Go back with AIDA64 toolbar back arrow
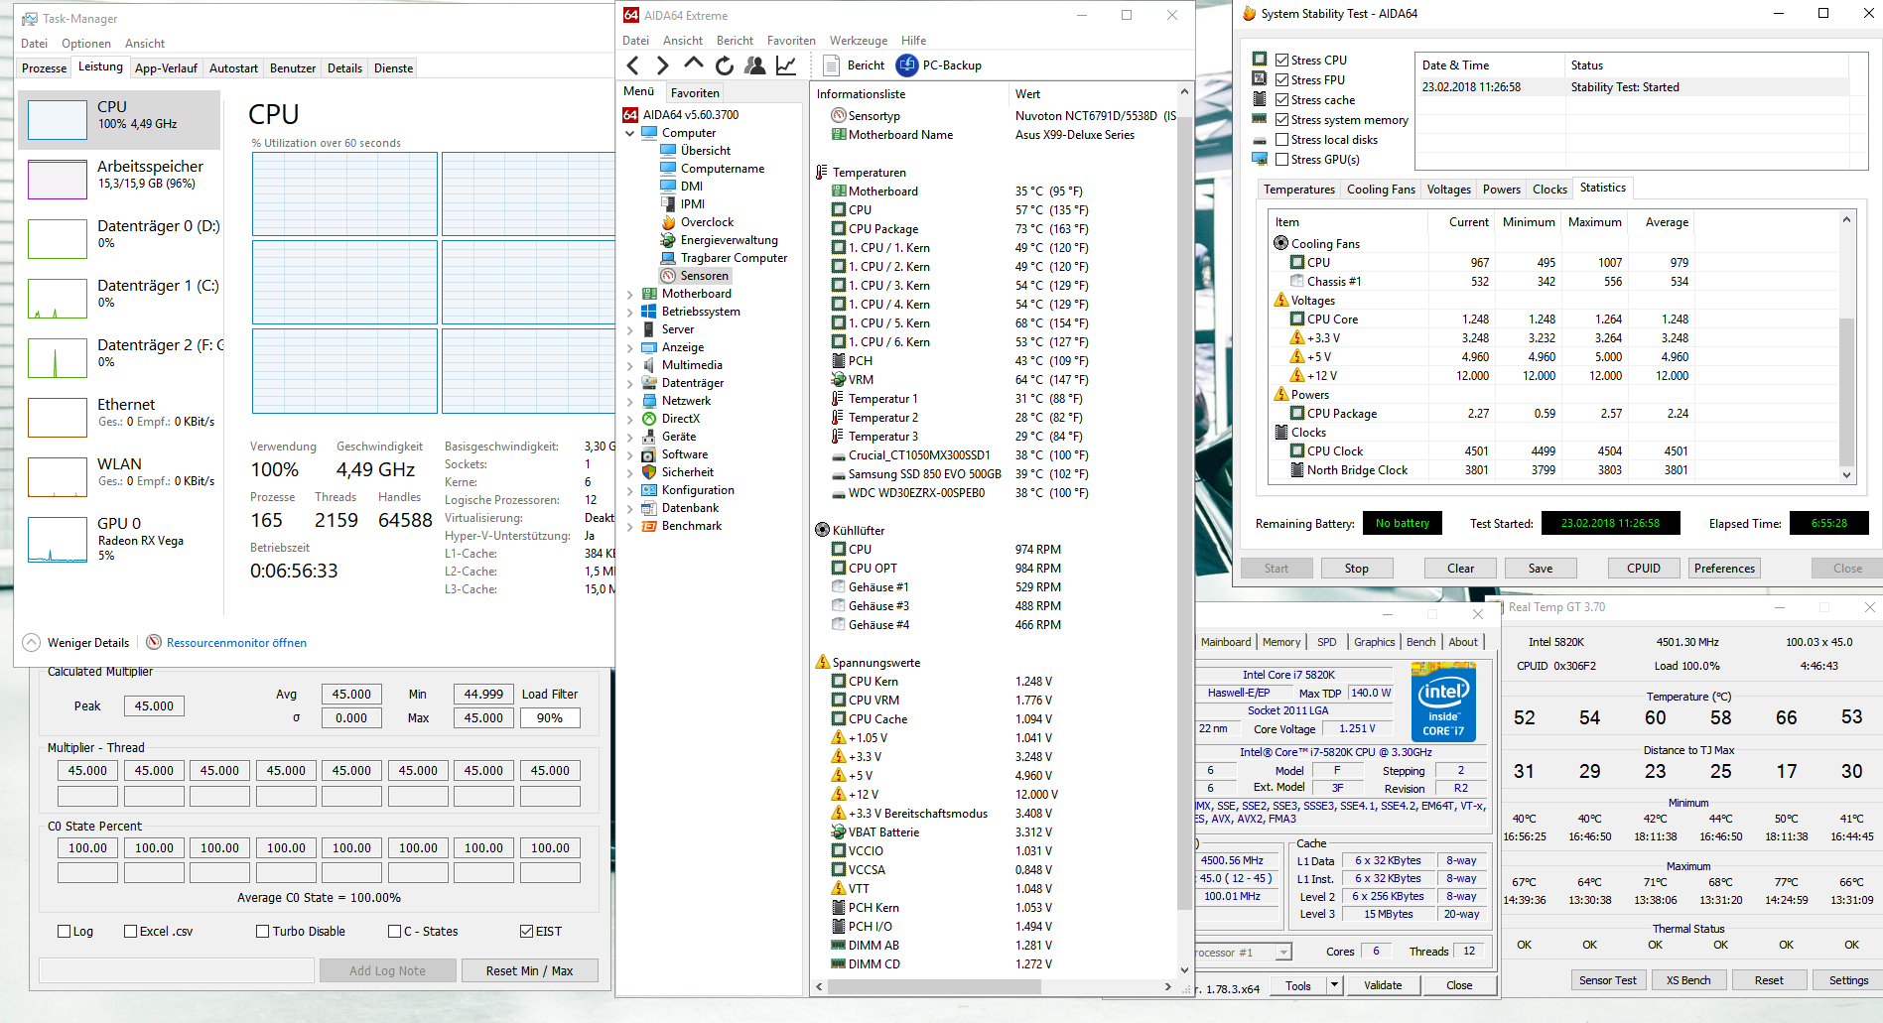 [633, 65]
